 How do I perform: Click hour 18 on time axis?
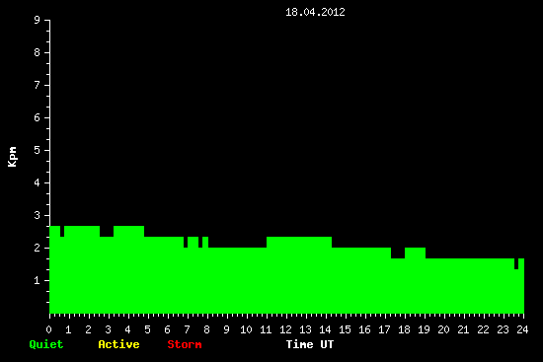coord(404,329)
